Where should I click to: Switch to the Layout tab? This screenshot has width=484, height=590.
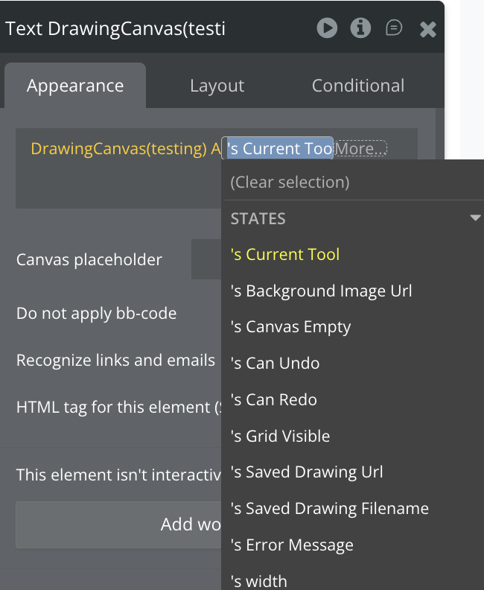click(217, 86)
